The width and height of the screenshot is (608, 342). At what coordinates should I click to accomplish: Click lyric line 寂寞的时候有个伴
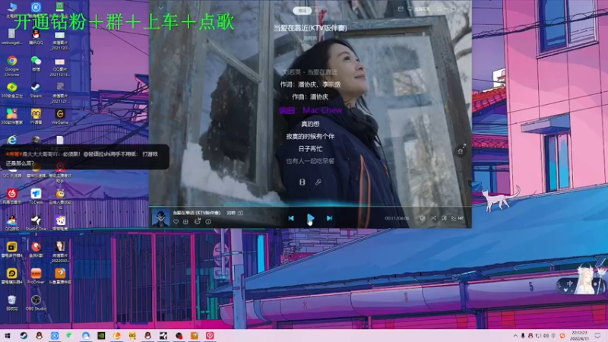(310, 137)
